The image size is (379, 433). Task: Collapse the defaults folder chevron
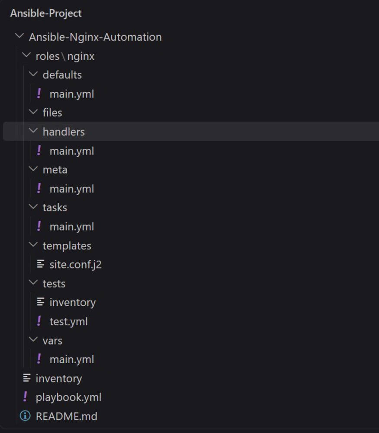[33, 74]
